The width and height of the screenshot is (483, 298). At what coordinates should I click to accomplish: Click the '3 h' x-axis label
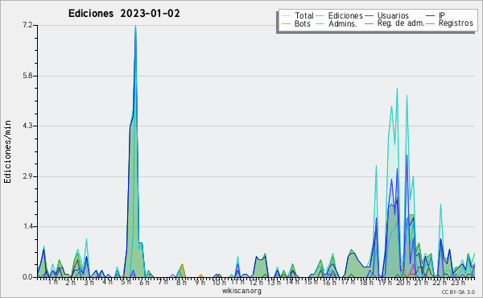point(89,282)
